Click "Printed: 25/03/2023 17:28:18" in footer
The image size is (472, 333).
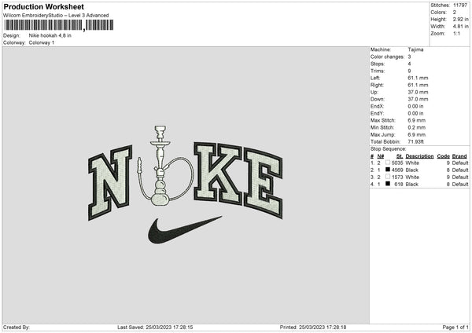313,328
